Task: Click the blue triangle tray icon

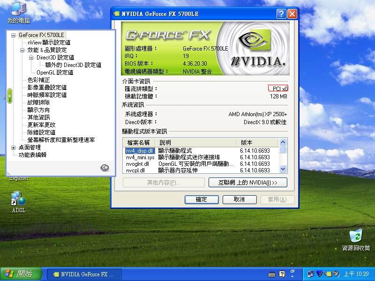Action: 320,274
